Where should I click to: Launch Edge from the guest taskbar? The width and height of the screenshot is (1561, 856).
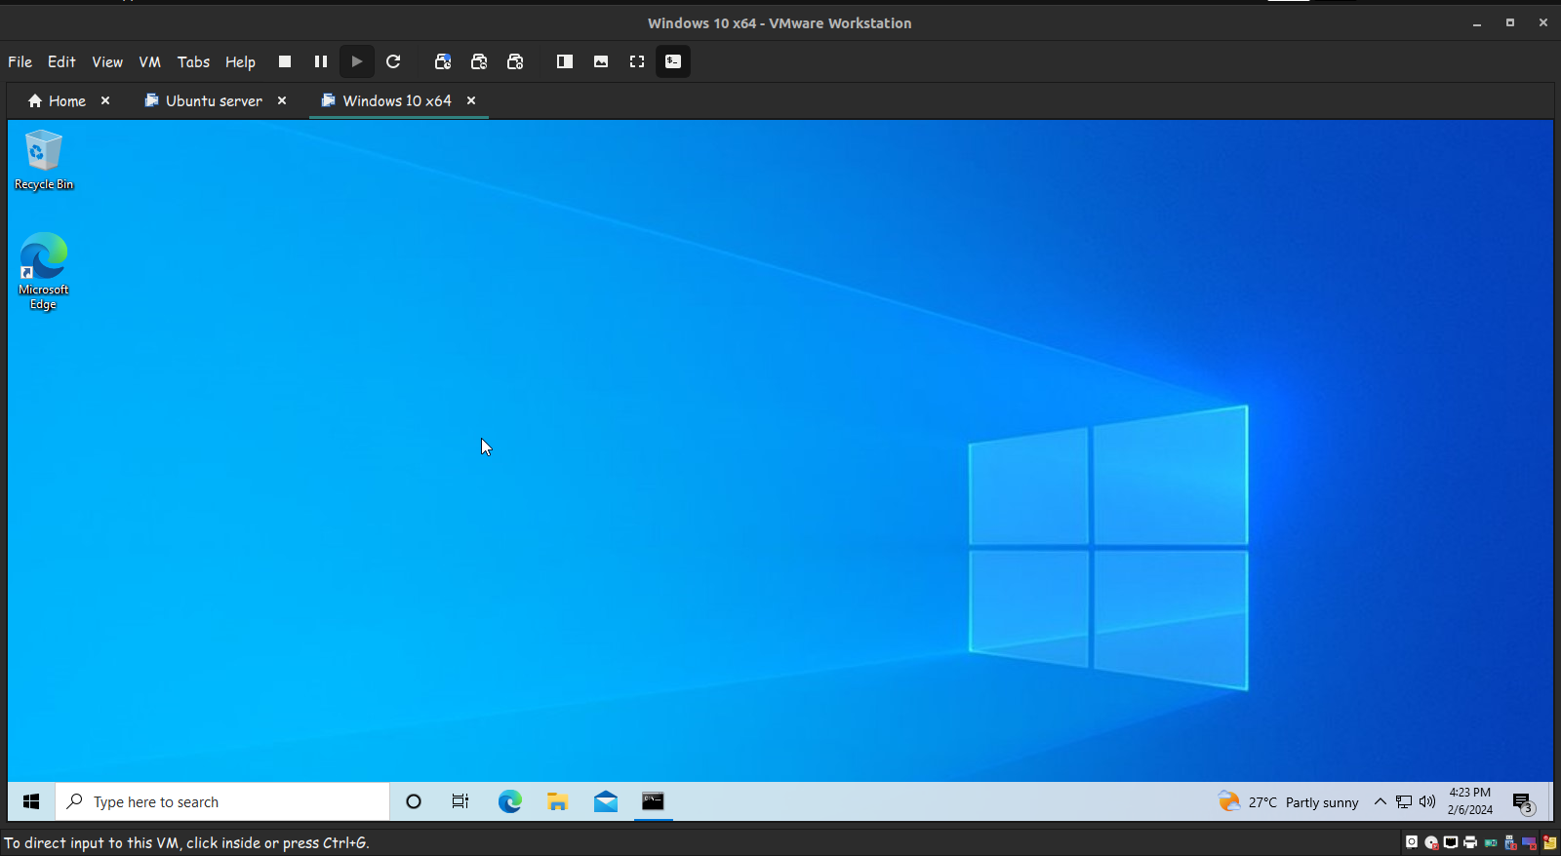(x=509, y=801)
